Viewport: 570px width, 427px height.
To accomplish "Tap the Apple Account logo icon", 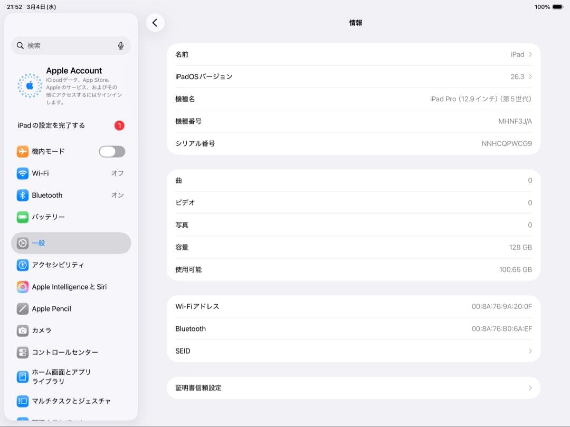I will [30, 86].
